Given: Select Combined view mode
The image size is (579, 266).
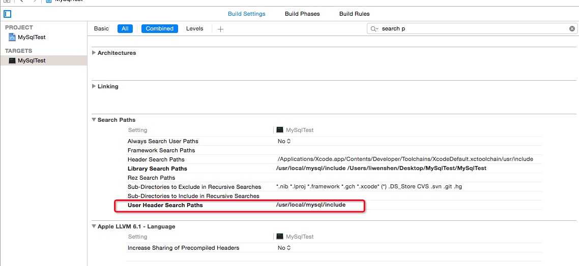Looking at the screenshot, I should coord(160,29).
